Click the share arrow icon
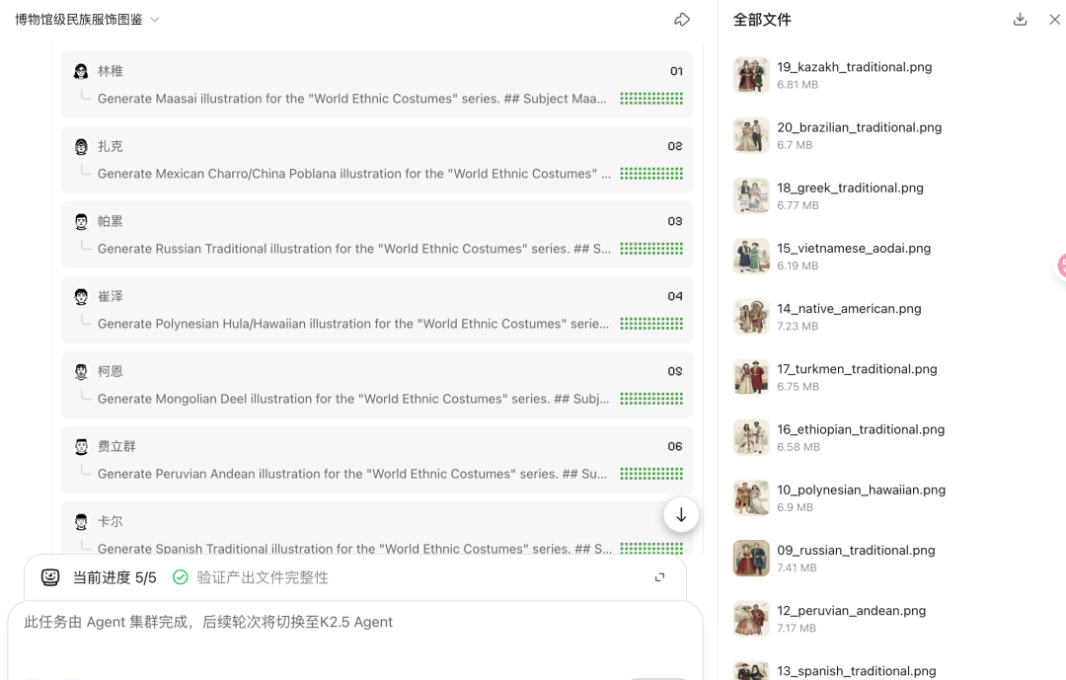This screenshot has height=680, width=1066. pos(682,20)
